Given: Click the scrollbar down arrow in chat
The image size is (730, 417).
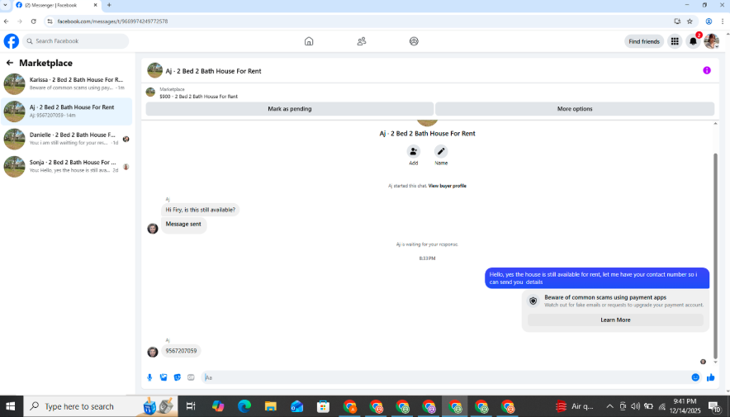Looking at the screenshot, I should (715, 362).
